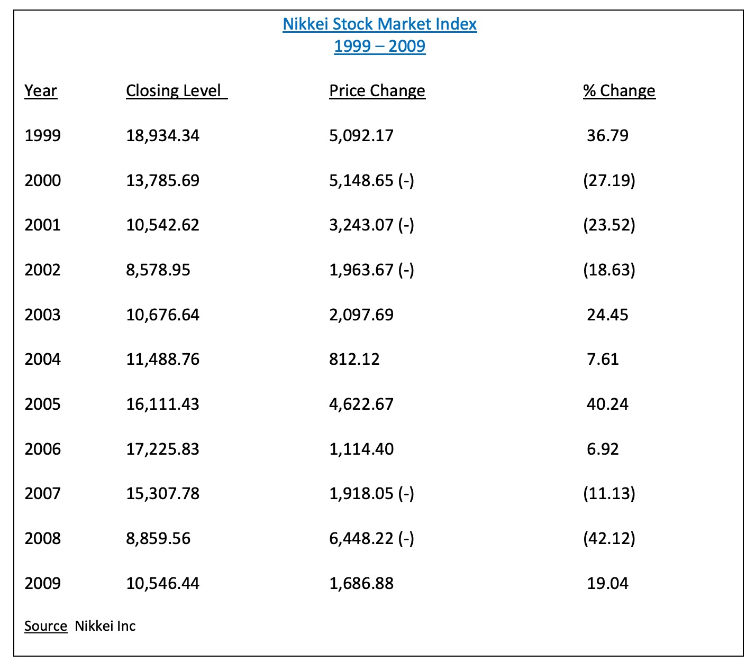Click the 2006 closing level 17,225.83
746x663 pixels.
163,449
